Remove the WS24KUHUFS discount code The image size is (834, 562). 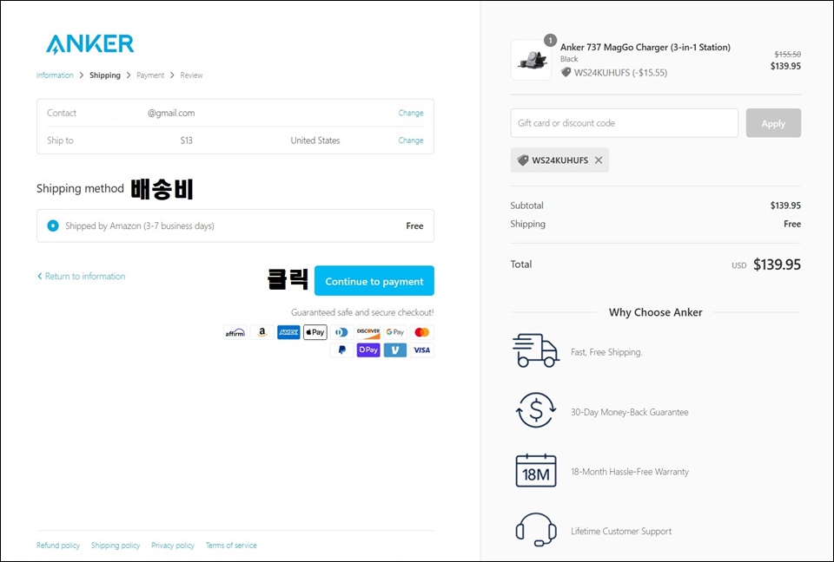pos(599,160)
